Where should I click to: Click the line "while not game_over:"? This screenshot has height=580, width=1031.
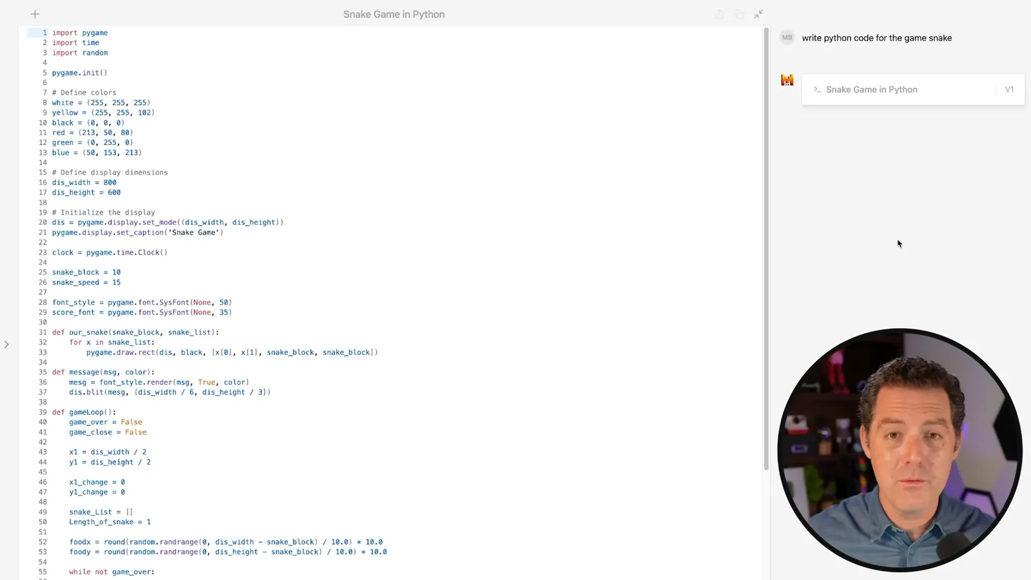point(112,572)
